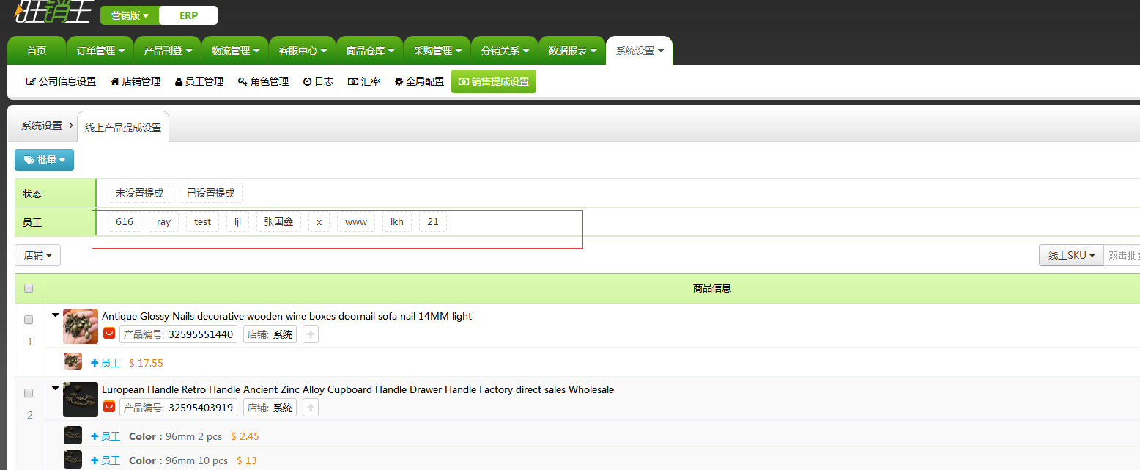
Task: Click the 销售提成设置 green button
Action: click(x=494, y=81)
